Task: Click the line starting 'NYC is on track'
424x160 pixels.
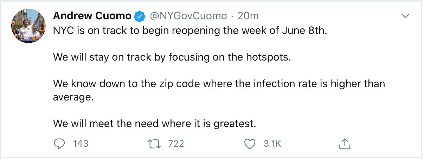Action: tap(190, 31)
